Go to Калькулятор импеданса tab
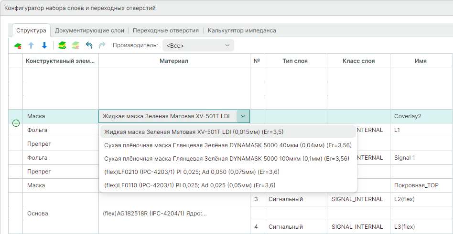This screenshot has height=234, width=453. (242, 30)
